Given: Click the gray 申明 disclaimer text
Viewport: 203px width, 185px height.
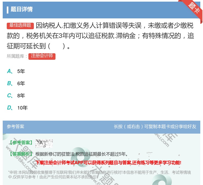Looking at the screenshot, I should point(100,174).
